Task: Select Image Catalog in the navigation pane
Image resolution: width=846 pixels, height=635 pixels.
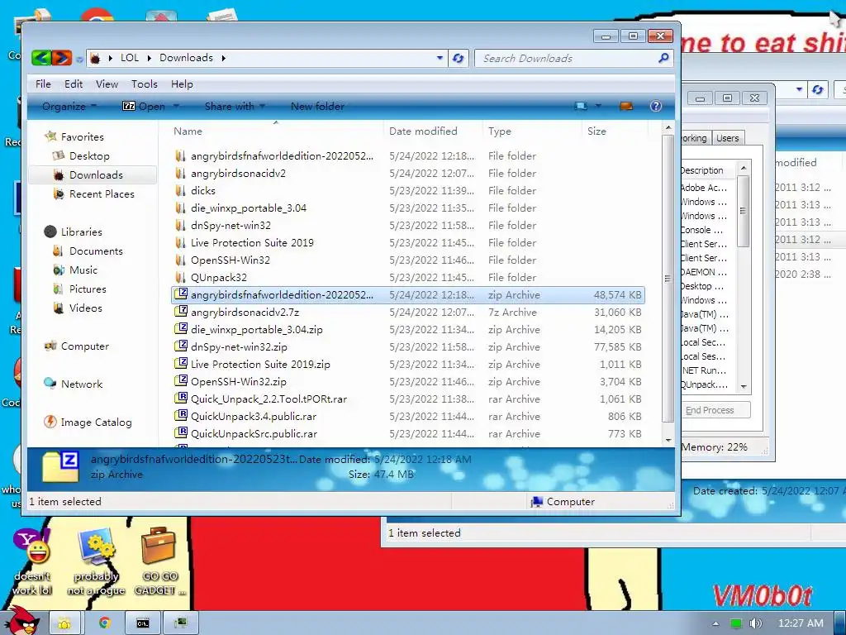Action: pos(96,423)
